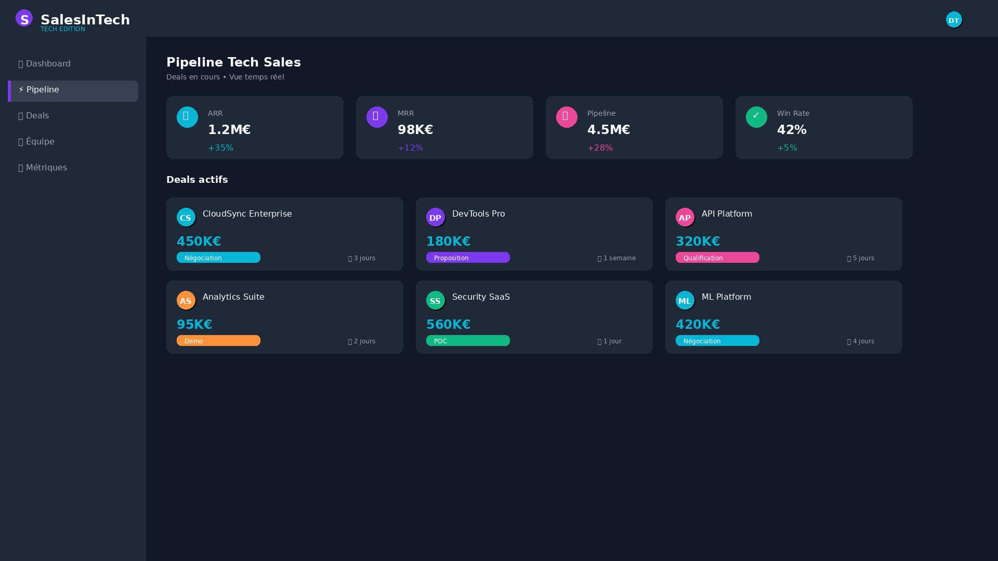Click the AS avatar on Analytics Suite
This screenshot has width=998, height=561.
click(186, 300)
